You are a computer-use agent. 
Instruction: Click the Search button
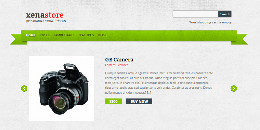point(225,14)
